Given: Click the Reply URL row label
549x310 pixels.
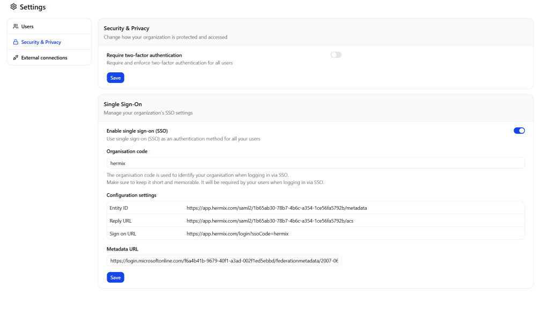Looking at the screenshot, I should [x=121, y=221].
